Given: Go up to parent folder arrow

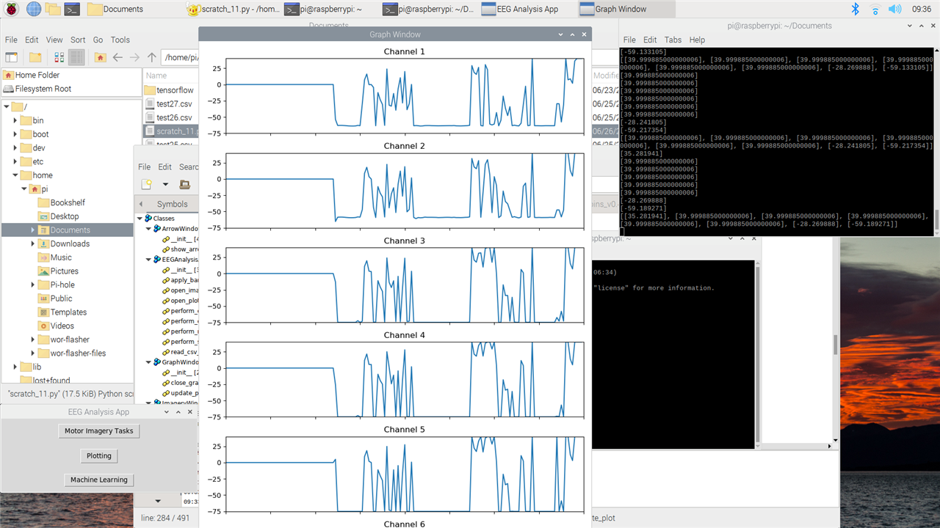Looking at the screenshot, I should [152, 57].
